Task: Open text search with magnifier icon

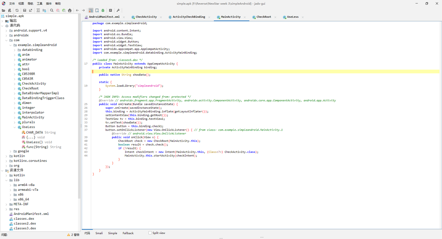Action: (52, 10)
